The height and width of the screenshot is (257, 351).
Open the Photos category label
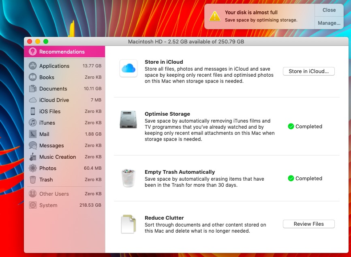point(48,168)
